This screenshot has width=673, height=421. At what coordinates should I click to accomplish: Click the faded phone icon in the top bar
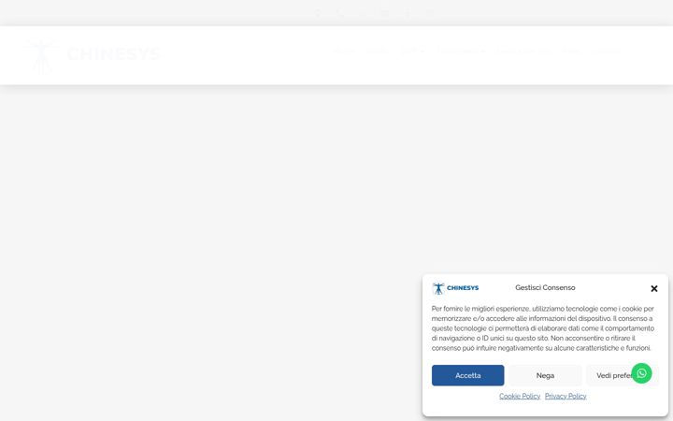(340, 13)
